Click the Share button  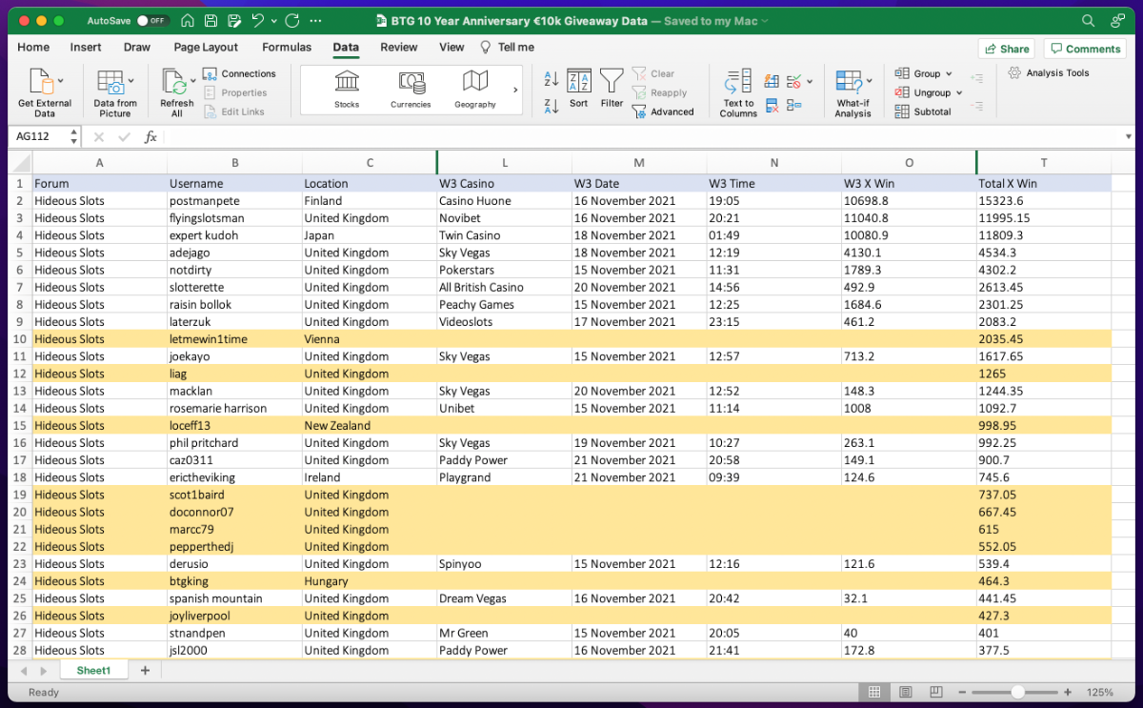(1006, 49)
